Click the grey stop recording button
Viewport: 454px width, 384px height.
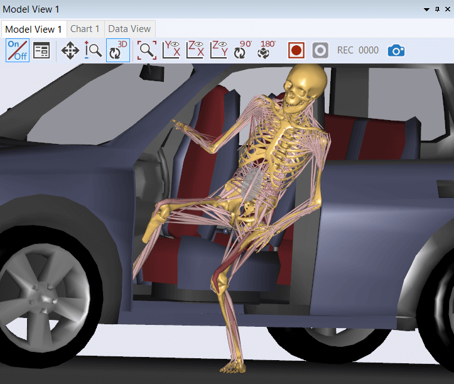320,50
